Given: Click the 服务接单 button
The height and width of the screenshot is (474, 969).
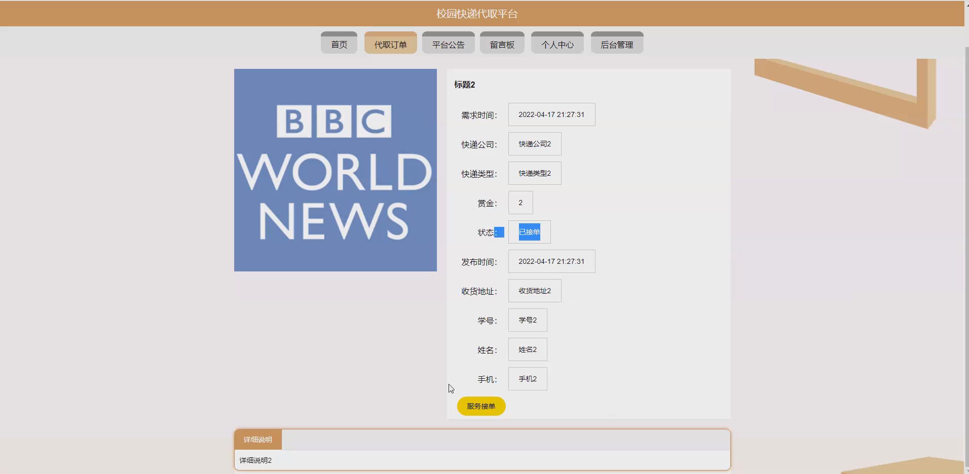Looking at the screenshot, I should point(481,406).
